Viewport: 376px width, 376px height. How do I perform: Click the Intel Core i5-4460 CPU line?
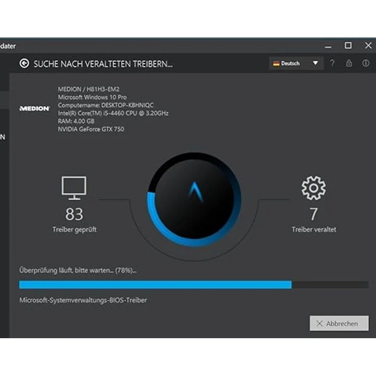(113, 113)
